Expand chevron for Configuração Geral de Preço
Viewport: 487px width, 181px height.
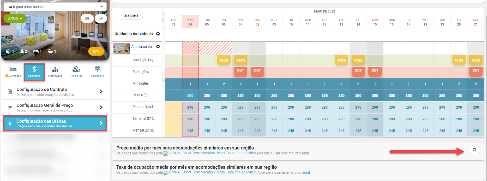tap(101, 107)
